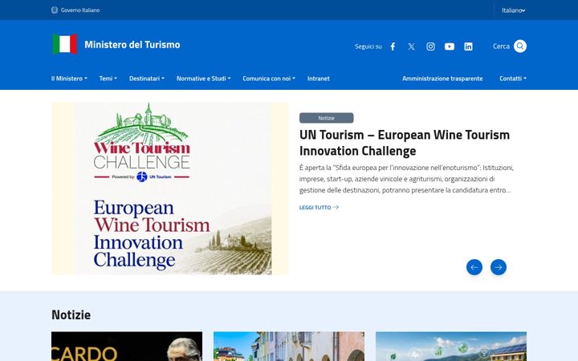Open Amministrazione trasparente menu item
The image size is (578, 361).
pyautogui.click(x=442, y=79)
